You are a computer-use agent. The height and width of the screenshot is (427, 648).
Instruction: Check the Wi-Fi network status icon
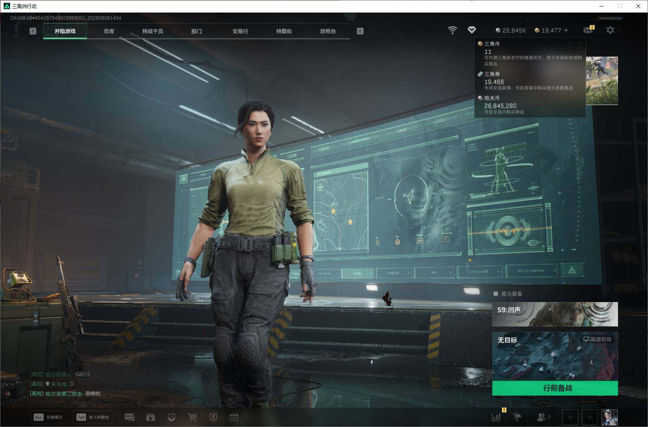[453, 30]
